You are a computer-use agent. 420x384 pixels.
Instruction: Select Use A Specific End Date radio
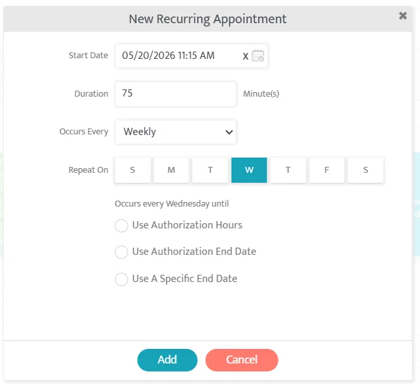121,279
